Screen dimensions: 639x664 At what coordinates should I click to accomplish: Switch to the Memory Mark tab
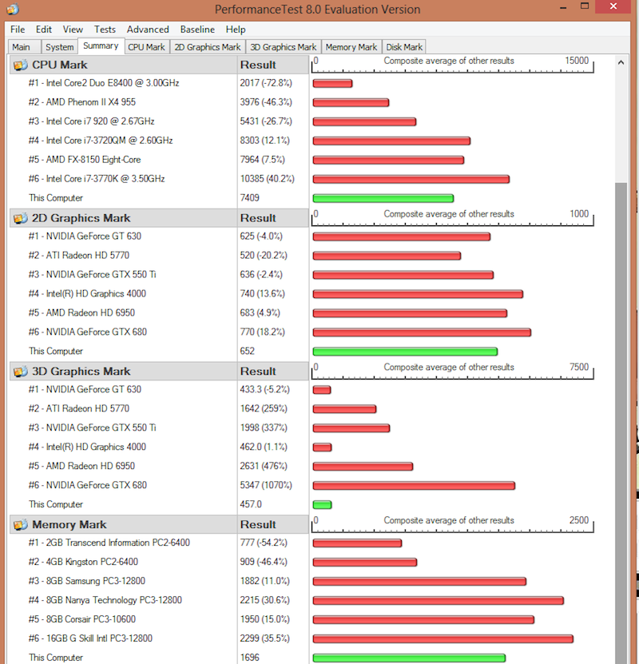coord(351,47)
